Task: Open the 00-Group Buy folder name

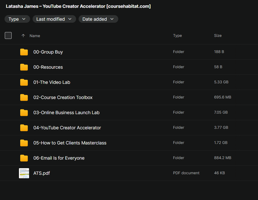Action: click(x=48, y=52)
